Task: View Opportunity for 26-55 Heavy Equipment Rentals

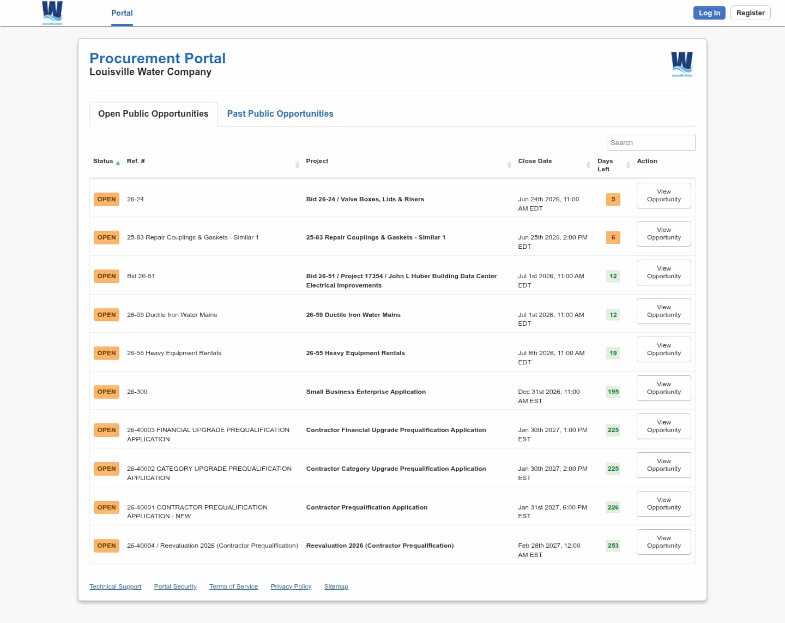Action: (x=664, y=349)
